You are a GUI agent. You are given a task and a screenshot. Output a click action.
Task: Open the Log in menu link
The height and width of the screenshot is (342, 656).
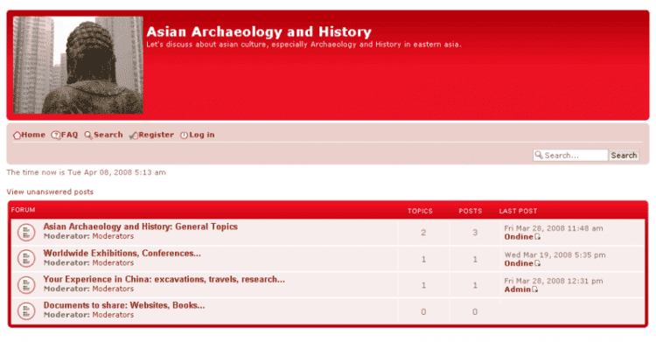pyautogui.click(x=202, y=135)
